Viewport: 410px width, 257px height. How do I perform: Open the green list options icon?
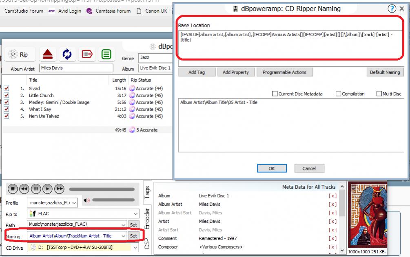(106, 54)
